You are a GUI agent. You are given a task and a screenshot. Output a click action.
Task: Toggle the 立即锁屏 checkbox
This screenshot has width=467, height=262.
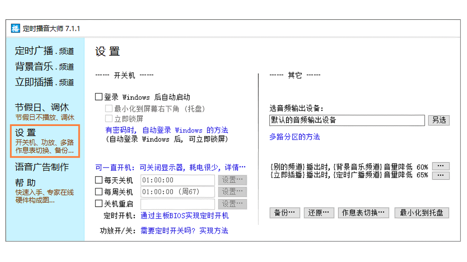109,118
